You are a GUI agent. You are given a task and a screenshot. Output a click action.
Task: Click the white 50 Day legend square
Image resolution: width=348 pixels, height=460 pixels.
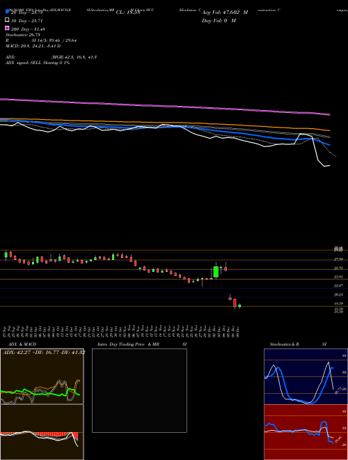click(x=8, y=20)
